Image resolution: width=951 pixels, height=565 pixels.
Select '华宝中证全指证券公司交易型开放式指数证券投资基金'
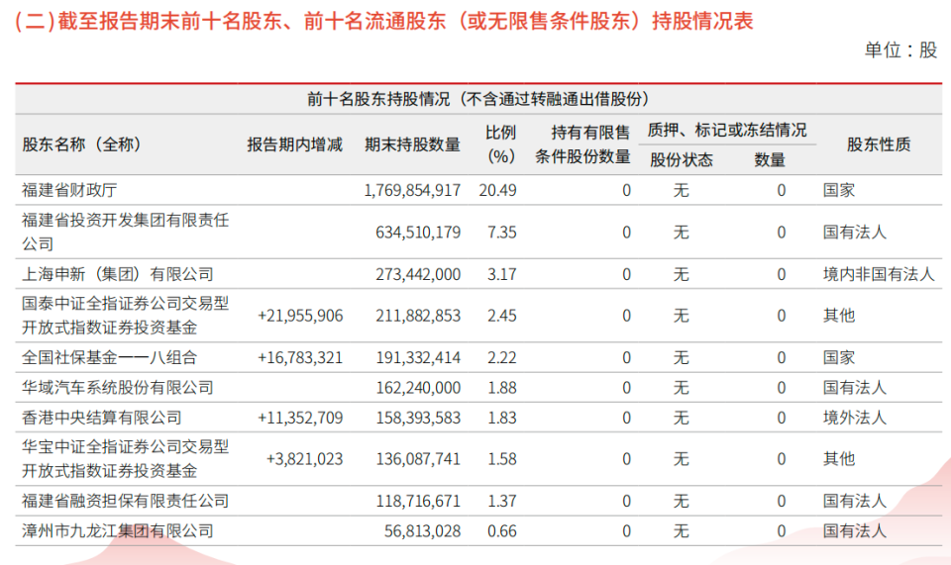[x=126, y=459]
